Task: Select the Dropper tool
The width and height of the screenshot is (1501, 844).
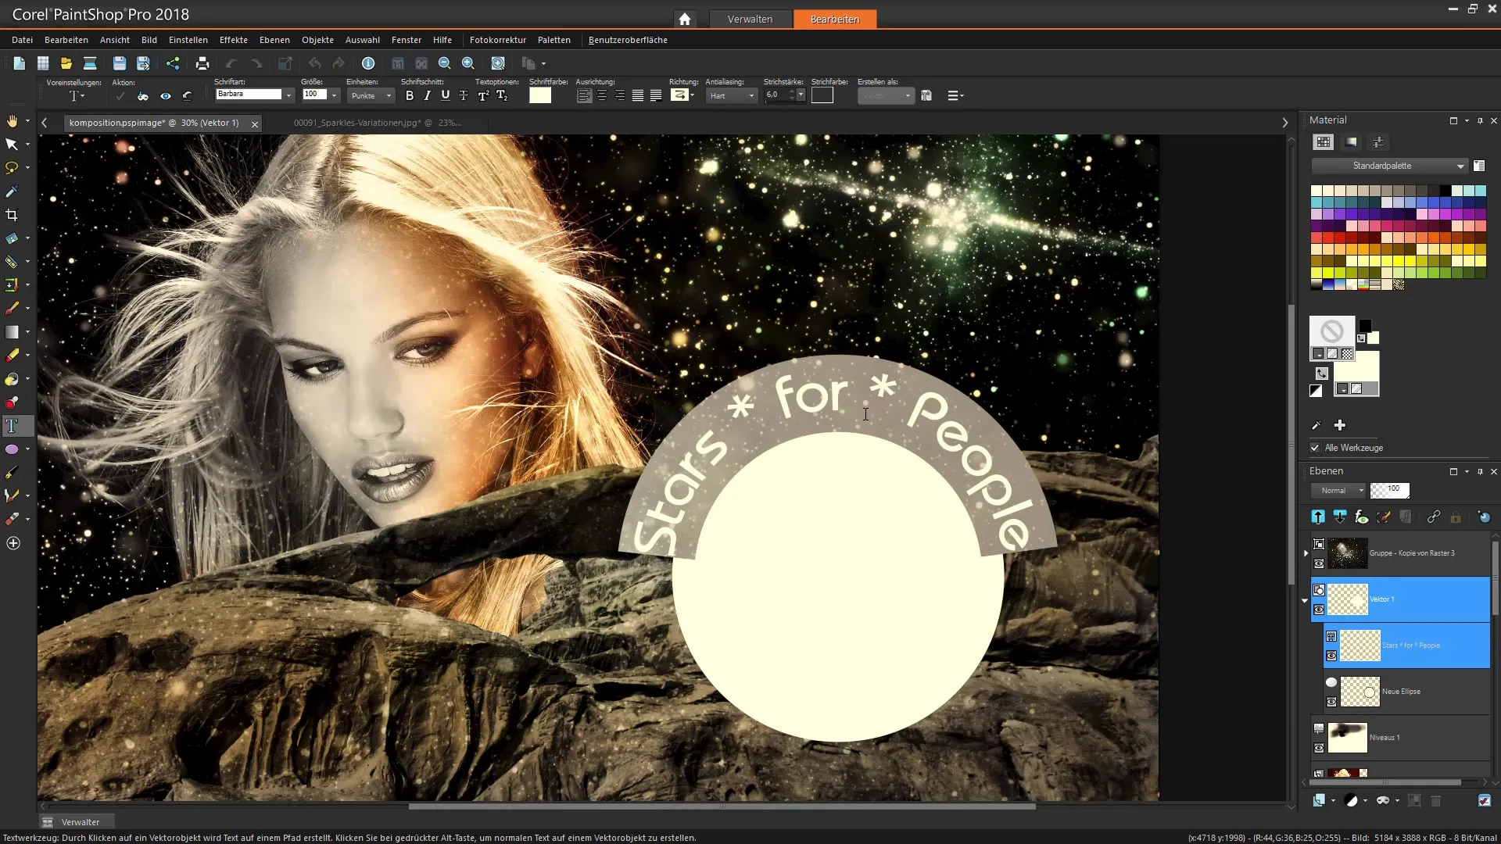Action: point(12,191)
